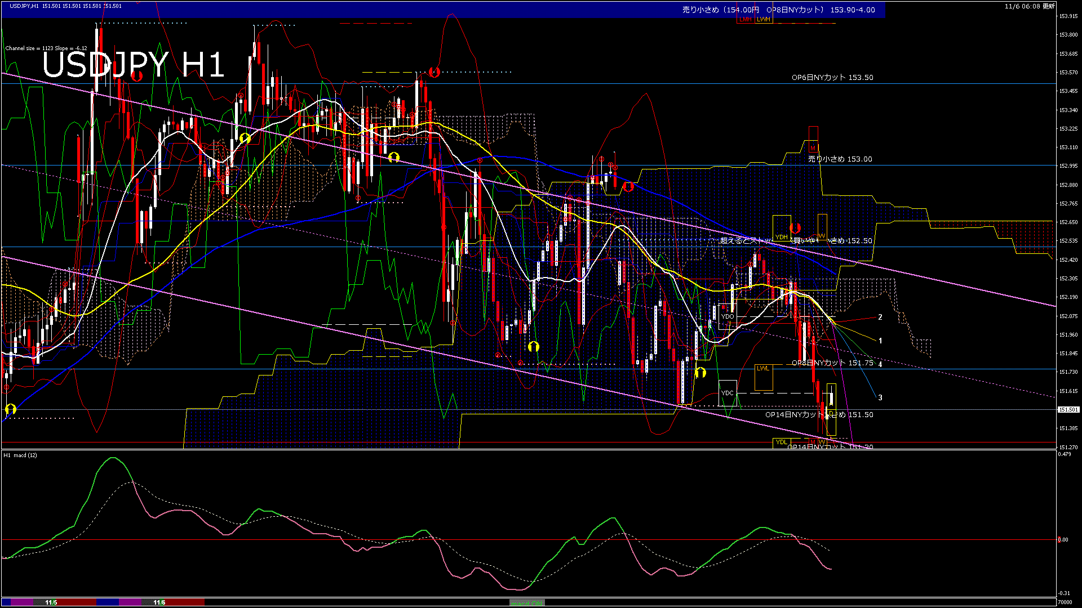Image resolution: width=1082 pixels, height=608 pixels.
Task: Click the H1 macd (12) indicator label
Action: pos(20,455)
